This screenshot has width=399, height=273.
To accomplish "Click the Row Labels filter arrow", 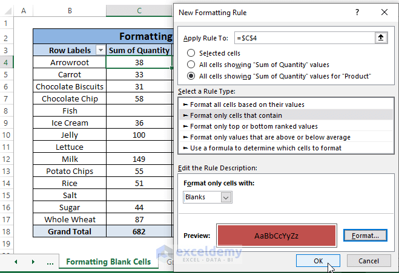I will pyautogui.click(x=101, y=51).
